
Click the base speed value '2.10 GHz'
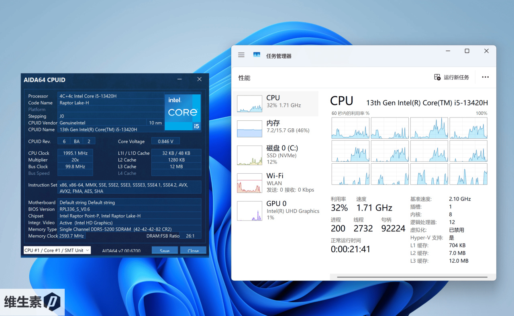(460, 199)
